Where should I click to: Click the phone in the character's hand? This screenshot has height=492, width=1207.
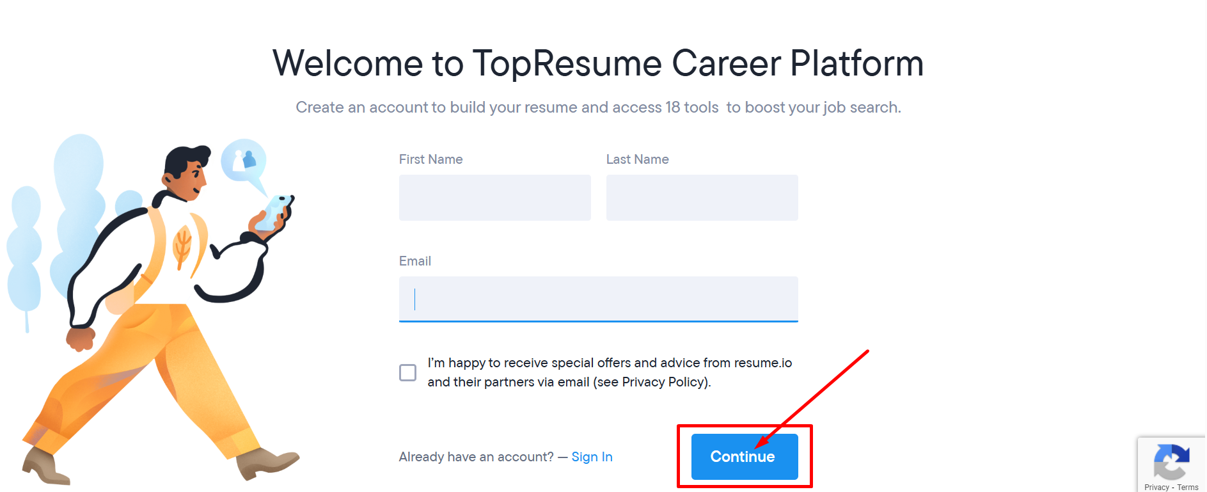[x=276, y=211]
